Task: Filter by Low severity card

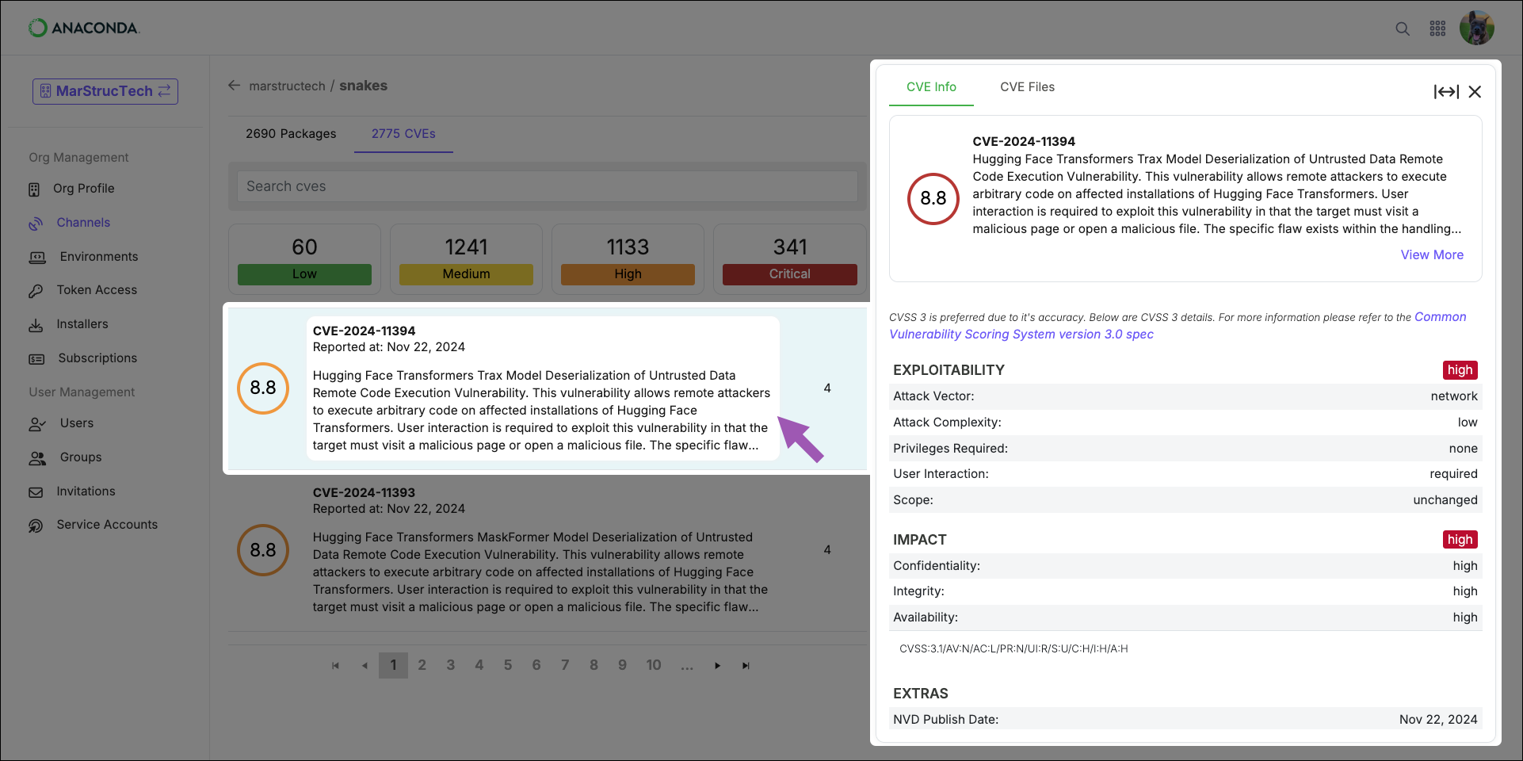Action: coord(304,259)
